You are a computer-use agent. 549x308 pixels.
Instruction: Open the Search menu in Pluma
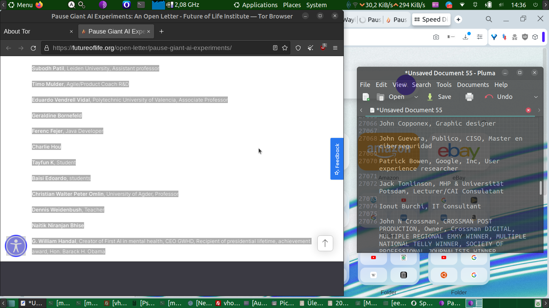421,85
